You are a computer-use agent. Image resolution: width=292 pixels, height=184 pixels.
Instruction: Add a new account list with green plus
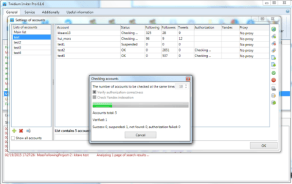pyautogui.click(x=14, y=131)
